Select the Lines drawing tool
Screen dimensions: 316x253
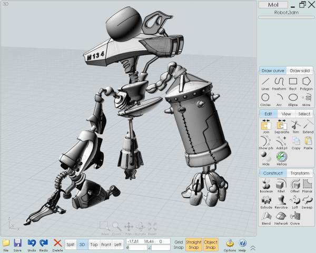(x=265, y=84)
